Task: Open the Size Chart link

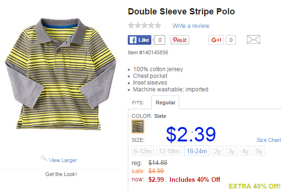Action: coord(269,140)
